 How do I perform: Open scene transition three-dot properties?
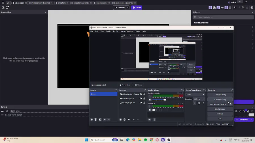[203, 103]
